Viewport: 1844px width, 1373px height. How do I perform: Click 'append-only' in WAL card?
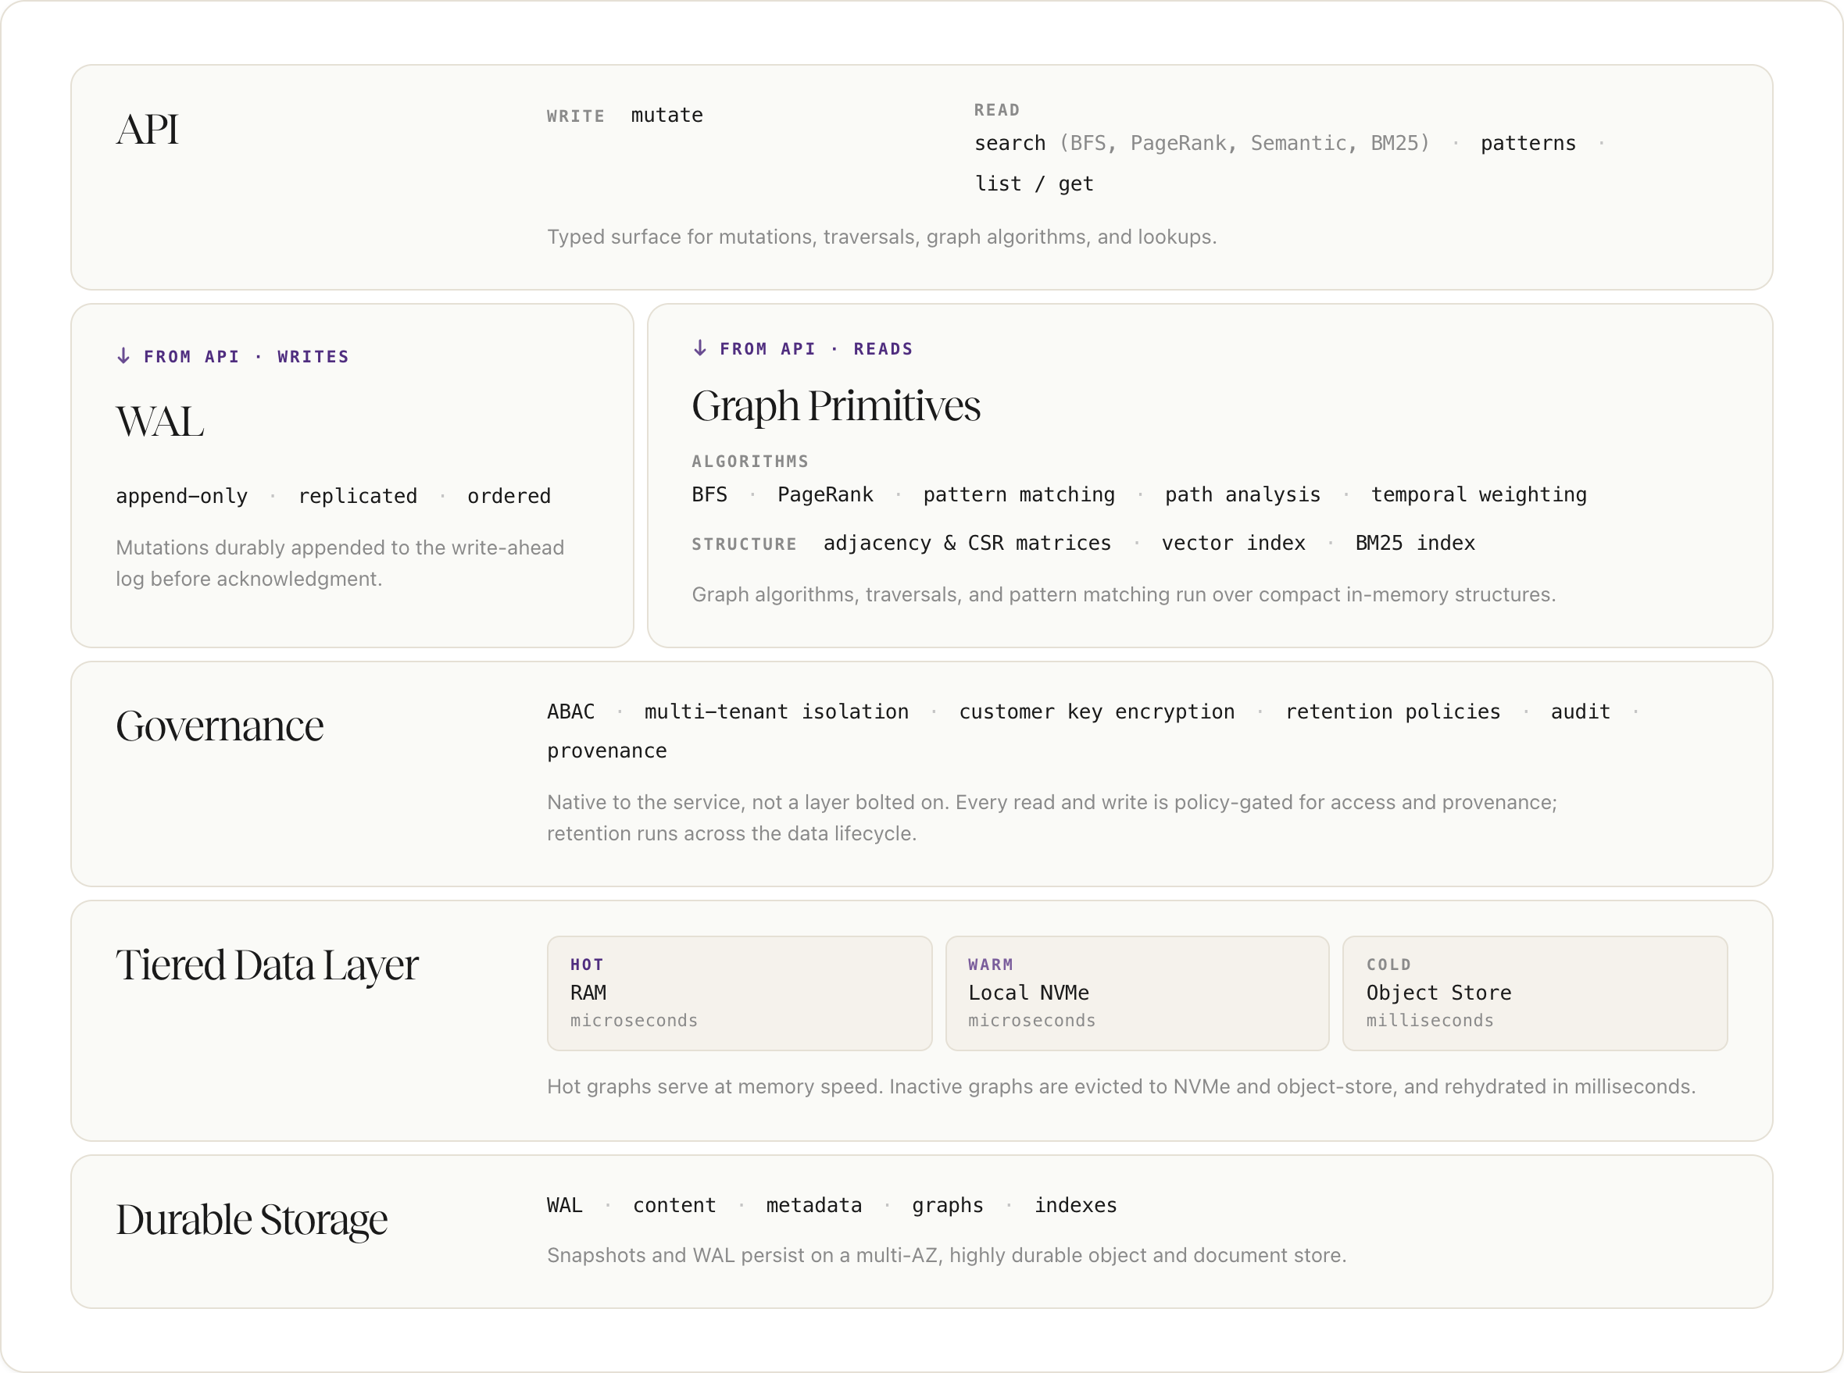pyautogui.click(x=182, y=496)
